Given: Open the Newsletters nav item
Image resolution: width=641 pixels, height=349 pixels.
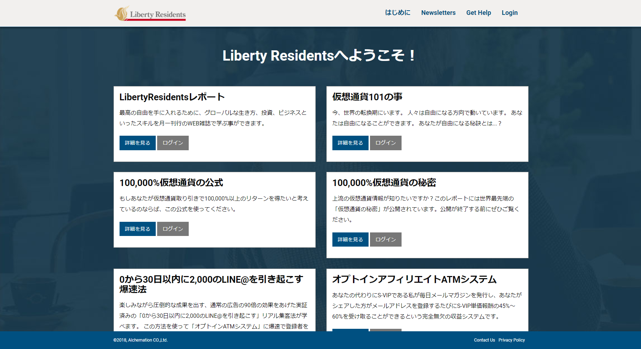Looking at the screenshot, I should click(438, 13).
